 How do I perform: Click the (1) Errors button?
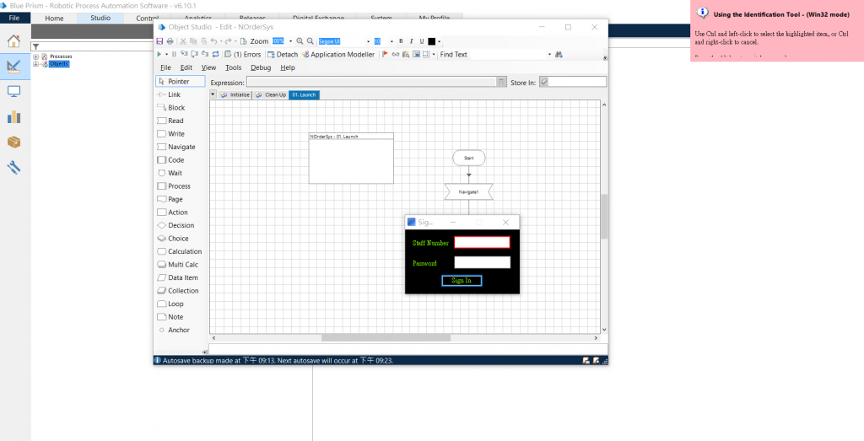[242, 54]
